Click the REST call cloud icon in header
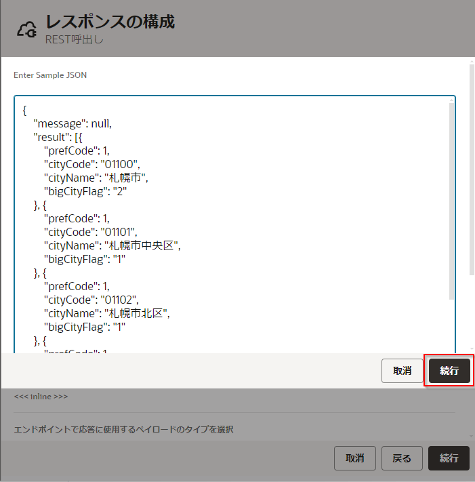The height and width of the screenshot is (482, 475). pyautogui.click(x=26, y=30)
